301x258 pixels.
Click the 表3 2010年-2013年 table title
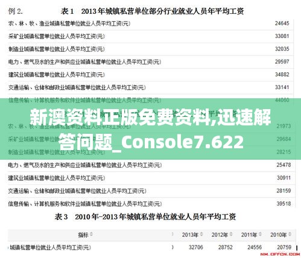145,216
